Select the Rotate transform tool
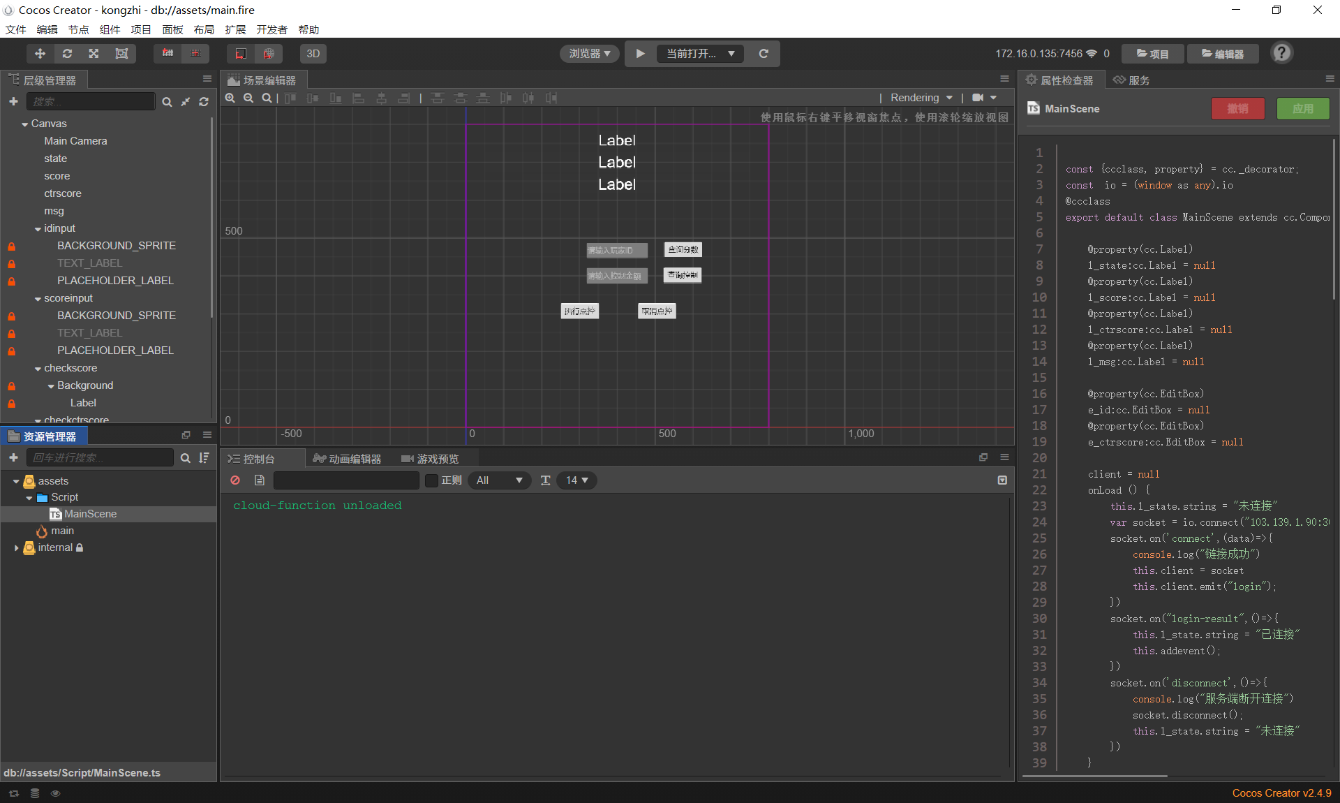Image resolution: width=1340 pixels, height=803 pixels. pos(67,54)
